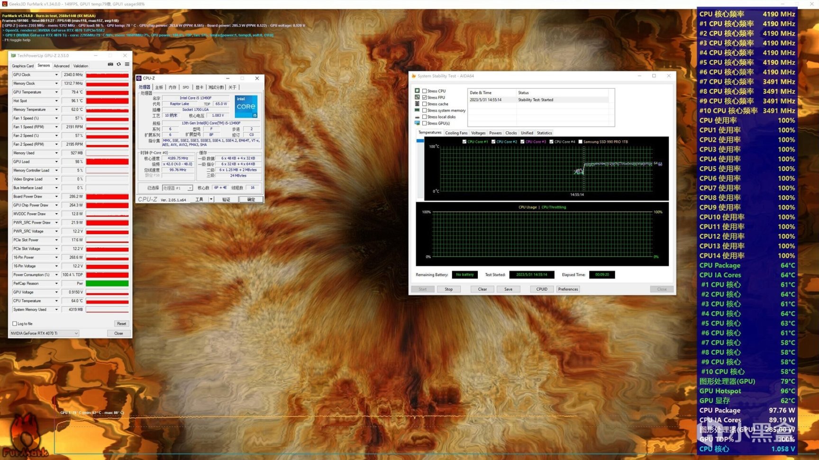Expand the CPU-Z 工具 dropdown arrow

coord(211,199)
